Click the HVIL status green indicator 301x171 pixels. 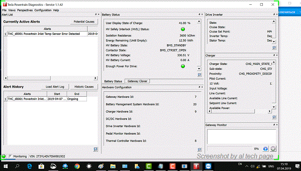click(x=183, y=29)
